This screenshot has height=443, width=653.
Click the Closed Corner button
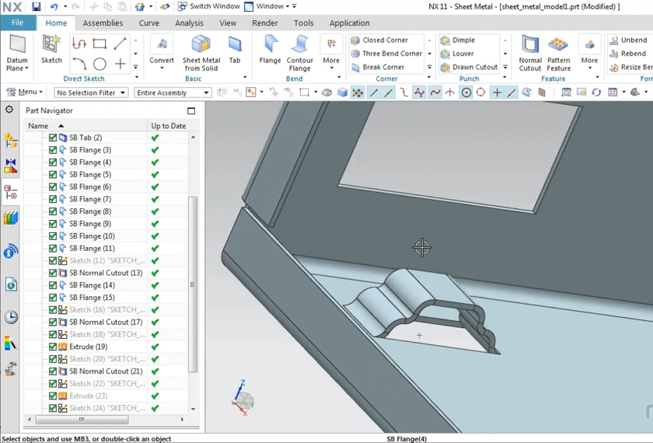pyautogui.click(x=384, y=40)
